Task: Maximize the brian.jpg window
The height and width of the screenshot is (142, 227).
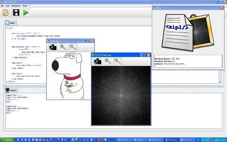Action: (x=89, y=41)
